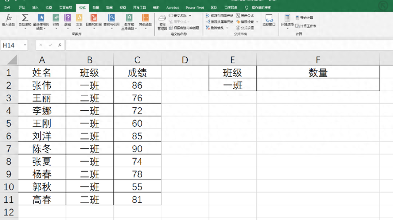
Task: Click Calculate Now (开始计算)
Action: click(x=304, y=18)
